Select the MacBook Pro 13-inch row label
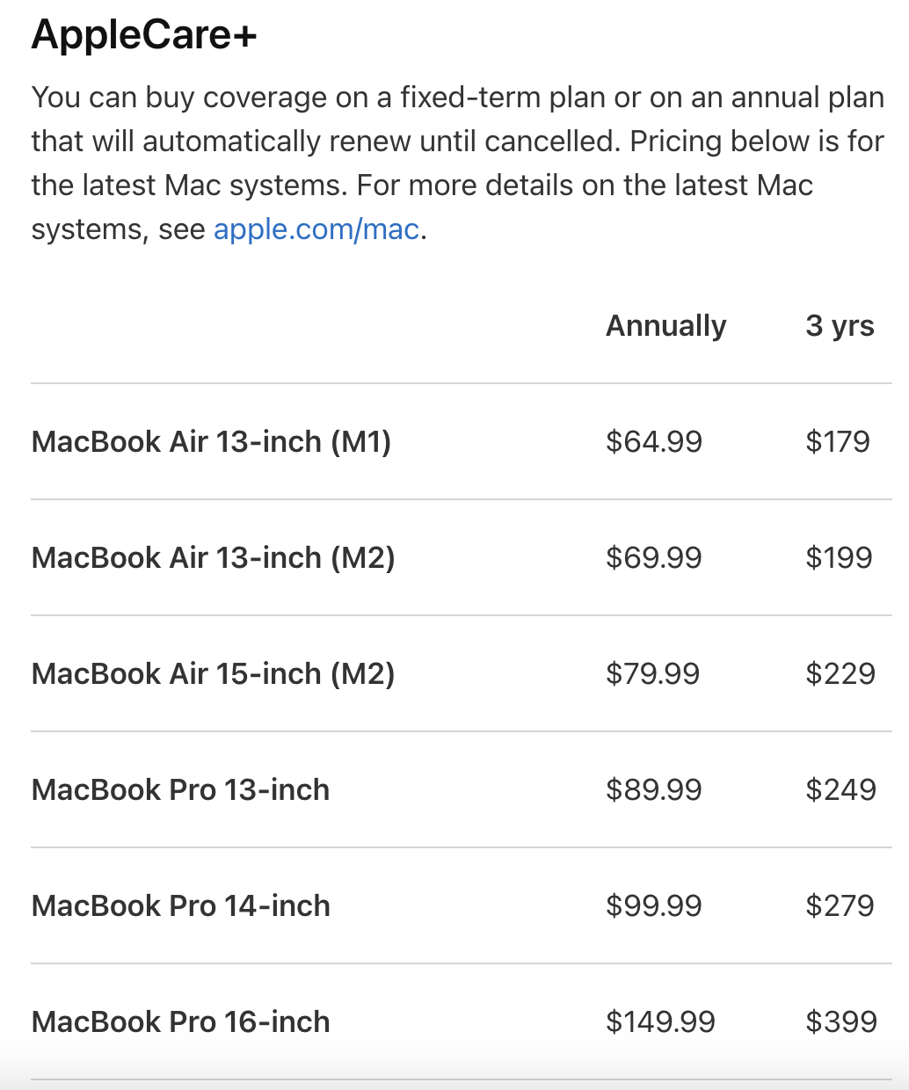This screenshot has height=1090, width=909. (180, 789)
